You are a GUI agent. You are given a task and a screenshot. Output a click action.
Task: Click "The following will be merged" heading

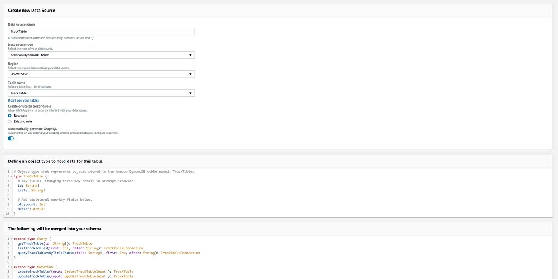(x=55, y=228)
